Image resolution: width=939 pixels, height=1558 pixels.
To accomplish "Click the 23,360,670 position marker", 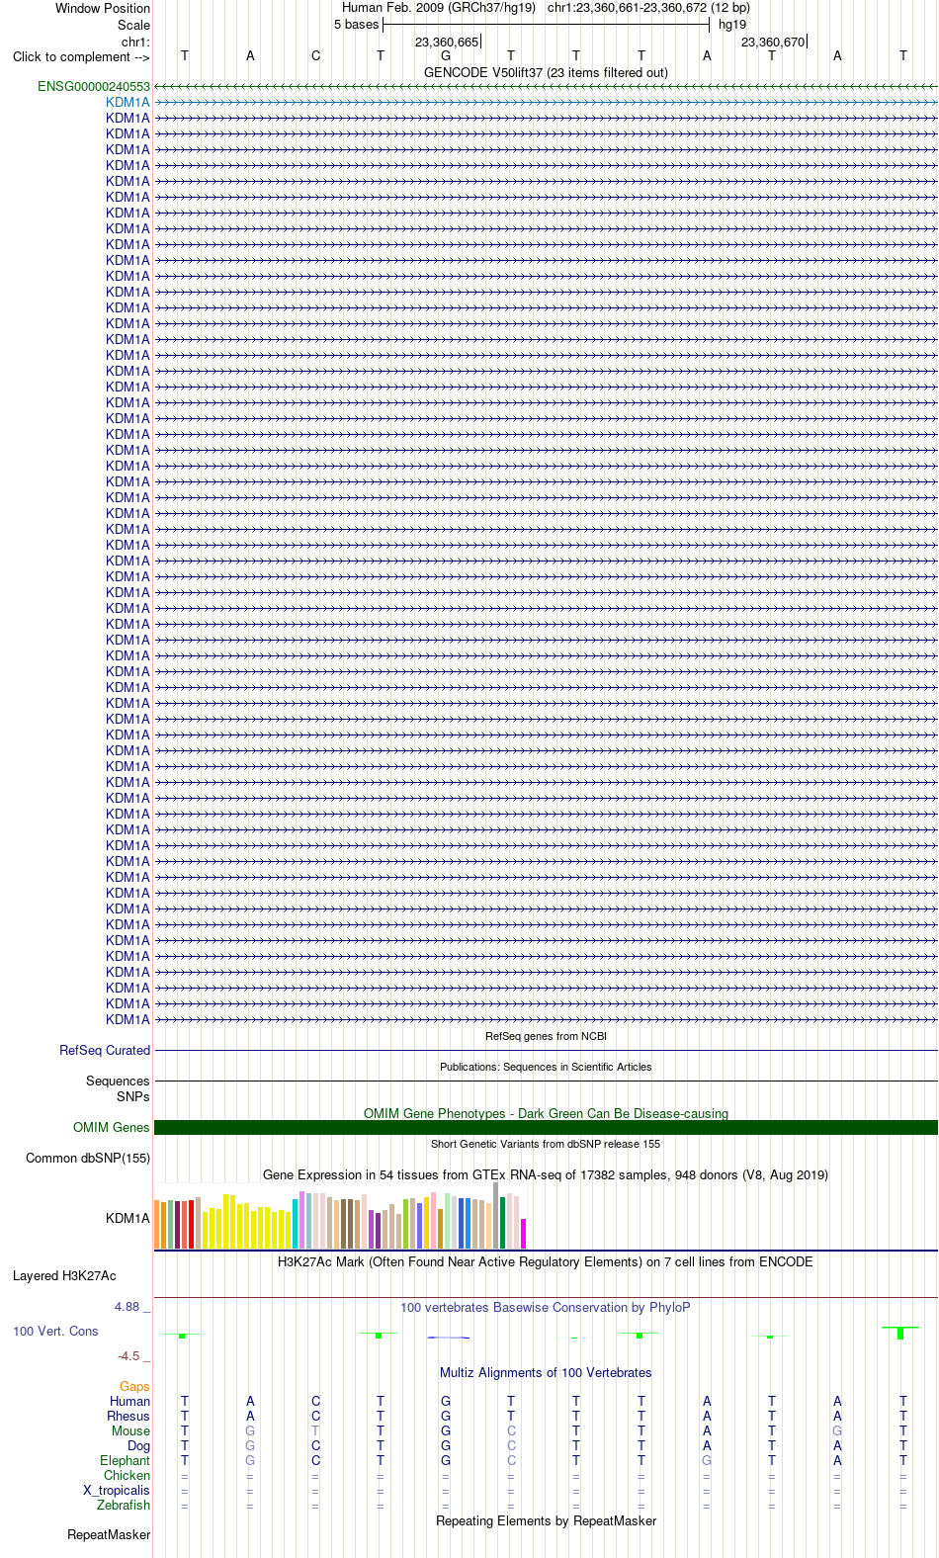I will 773,43.
